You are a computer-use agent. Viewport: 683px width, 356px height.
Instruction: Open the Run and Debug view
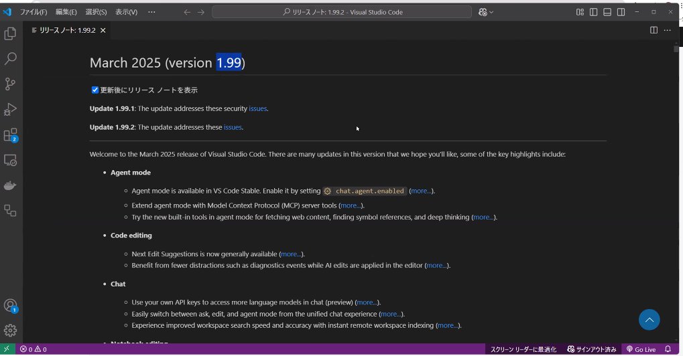pyautogui.click(x=10, y=109)
